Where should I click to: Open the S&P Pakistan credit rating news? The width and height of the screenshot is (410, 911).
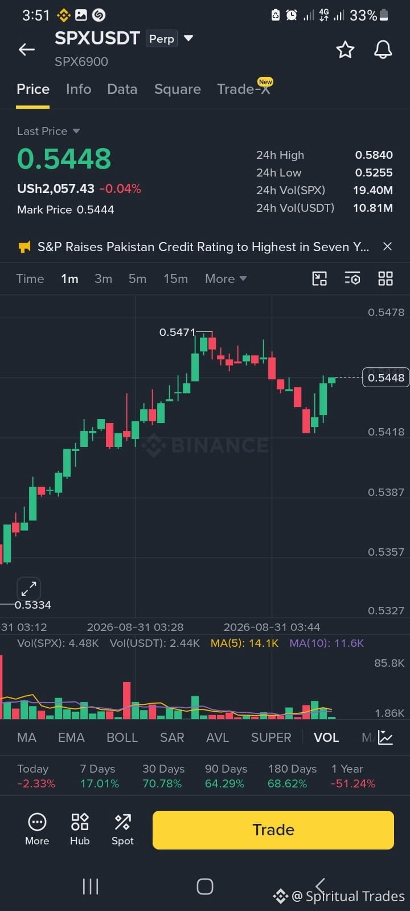(x=203, y=247)
